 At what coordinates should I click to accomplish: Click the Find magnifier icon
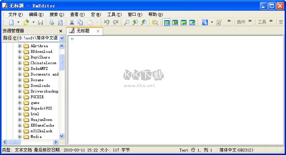coord(126,22)
